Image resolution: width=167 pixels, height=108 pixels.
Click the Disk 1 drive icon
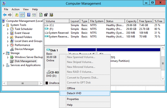click(x=48, y=50)
